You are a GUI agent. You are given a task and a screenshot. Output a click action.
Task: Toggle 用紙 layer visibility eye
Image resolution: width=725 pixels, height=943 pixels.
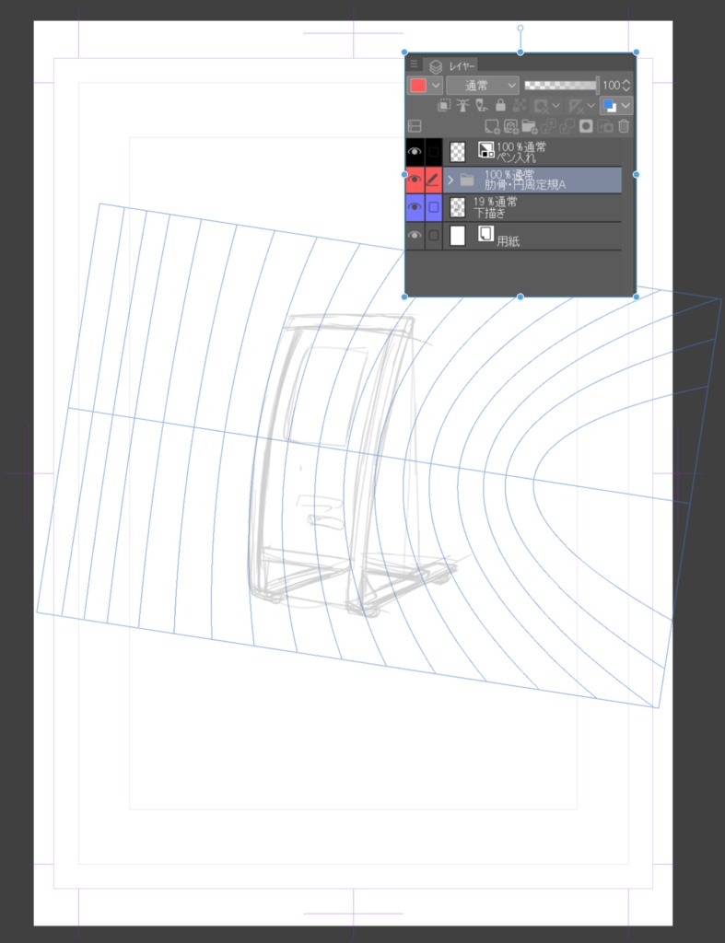(415, 235)
